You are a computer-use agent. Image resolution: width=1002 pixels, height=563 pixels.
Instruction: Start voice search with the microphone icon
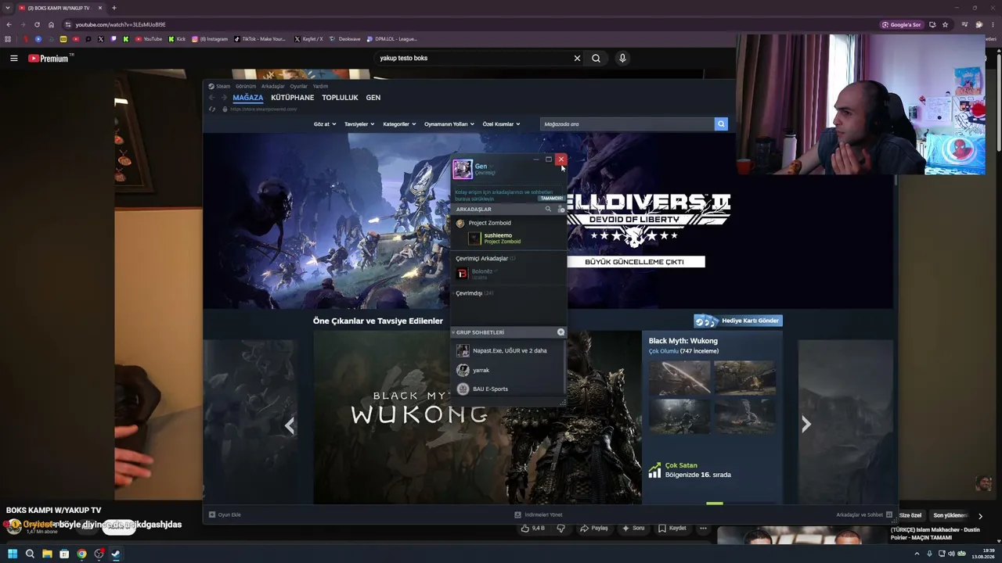pos(622,58)
